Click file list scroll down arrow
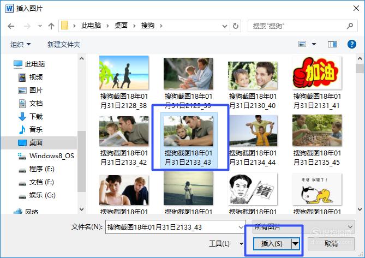Viewport: 365px width, 258px height. [360, 209]
